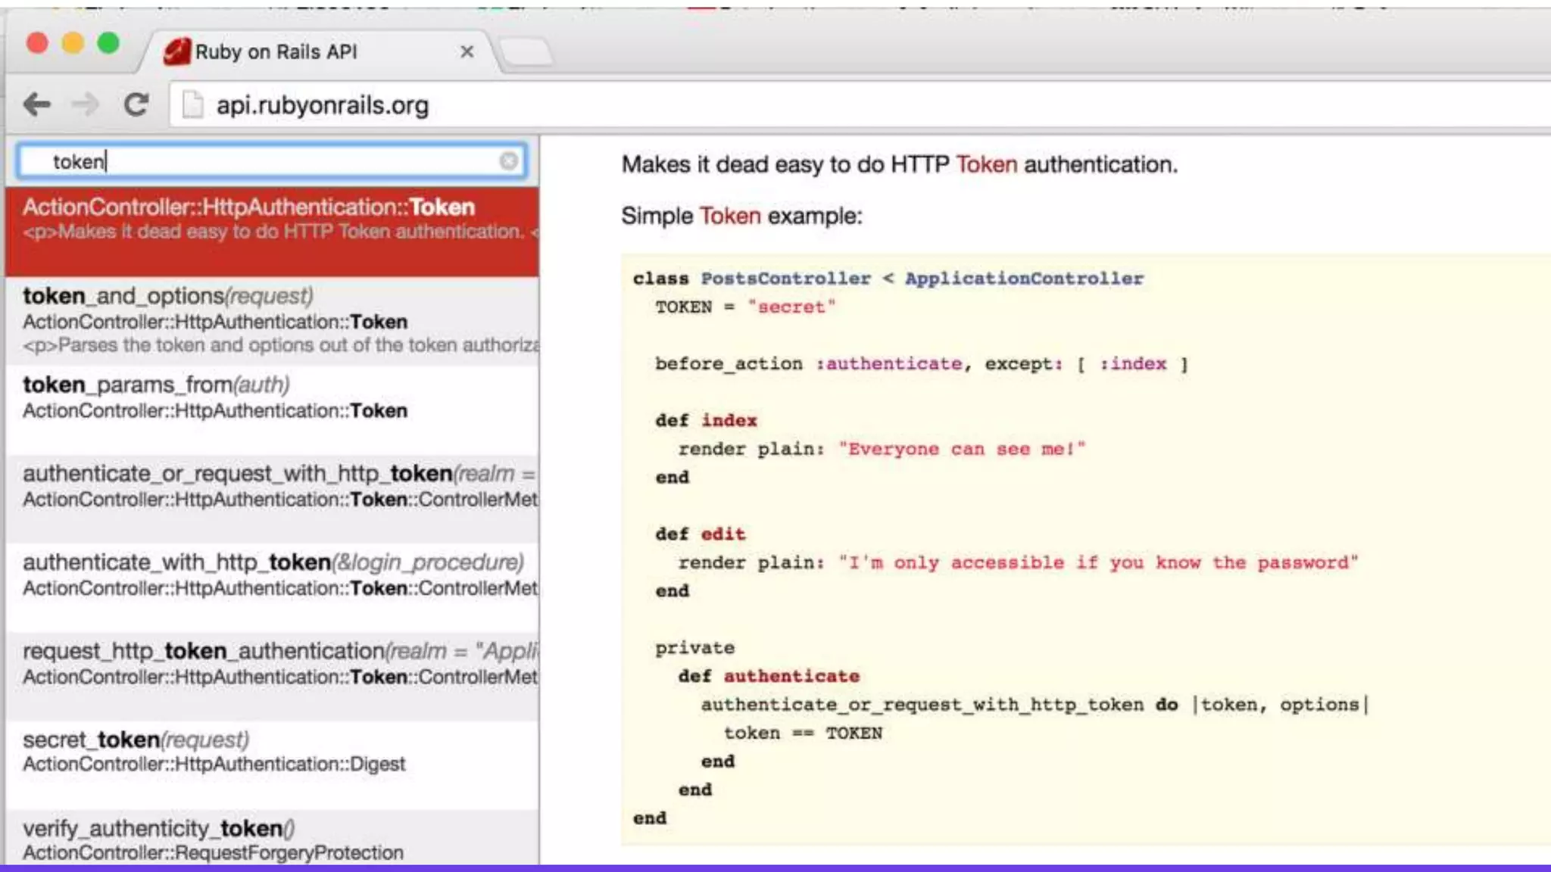Click the Ruby on Rails favicon on the tab
Screen dimensions: 1551x872
tap(176, 51)
